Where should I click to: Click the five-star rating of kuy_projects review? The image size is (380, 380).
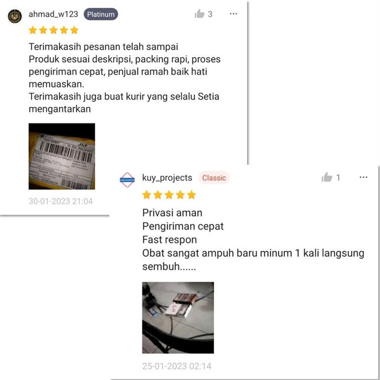pyautogui.click(x=169, y=195)
